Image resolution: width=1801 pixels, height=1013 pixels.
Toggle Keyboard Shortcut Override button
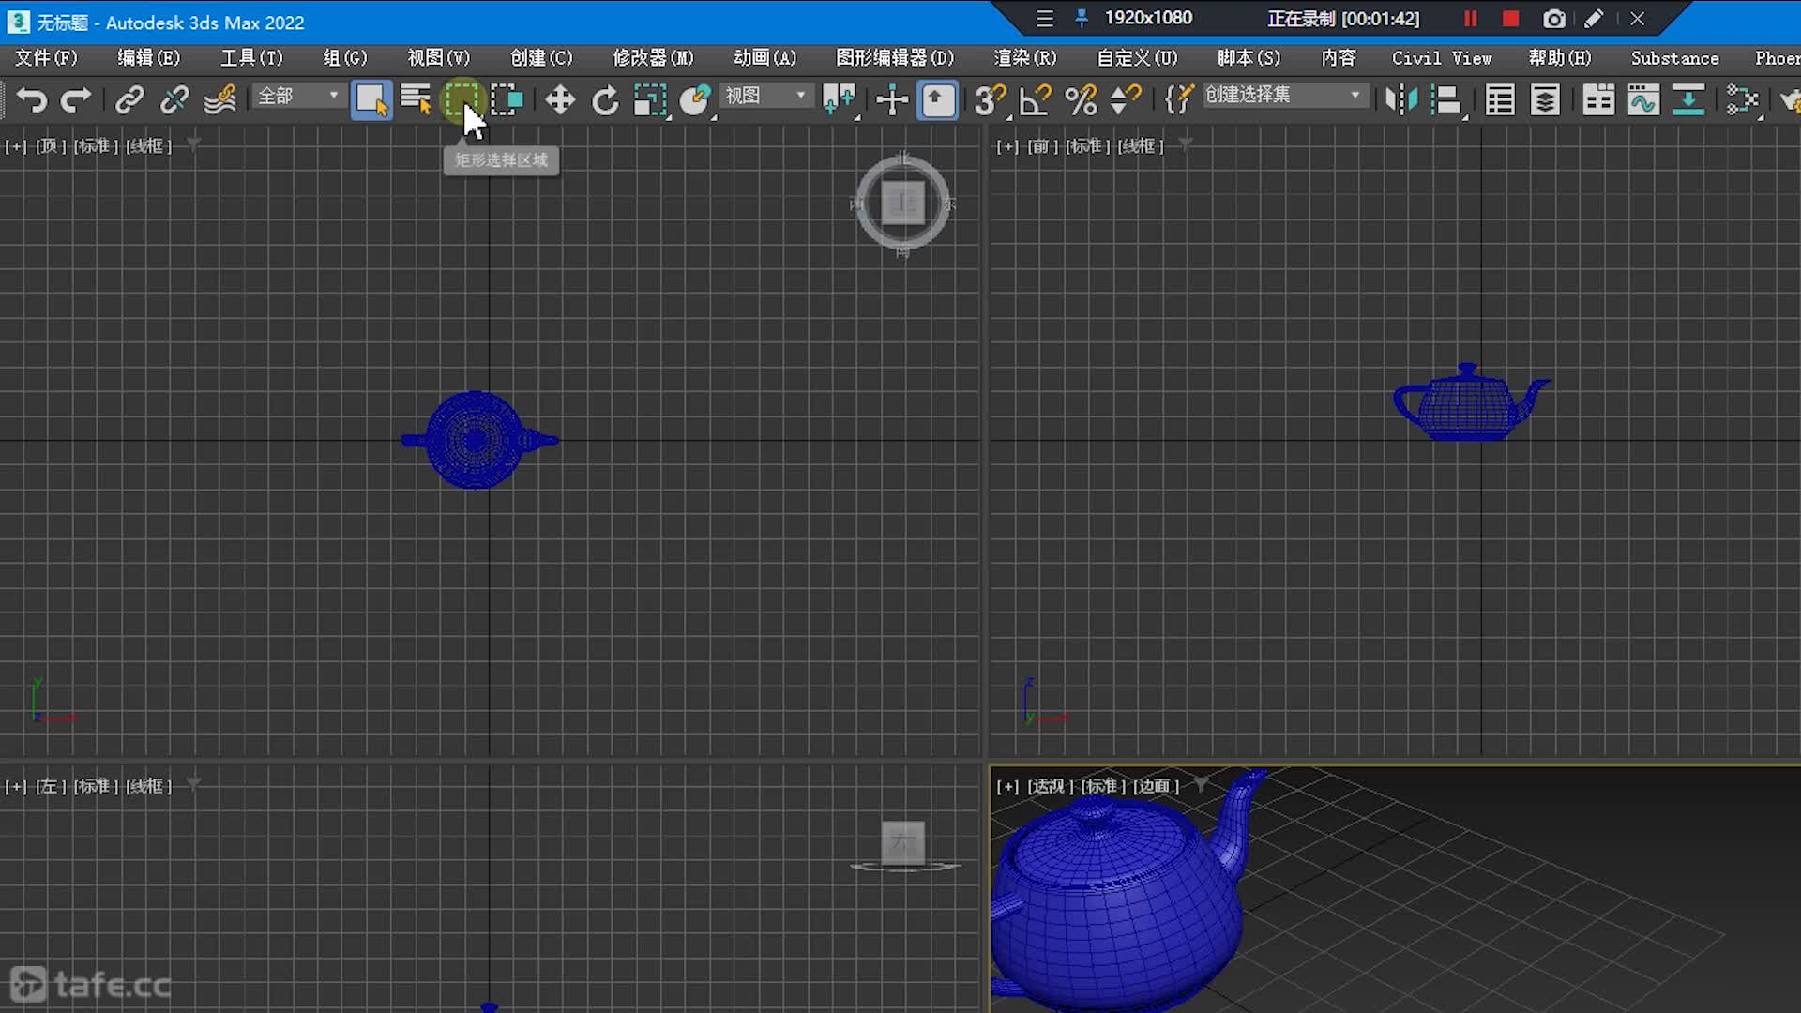point(937,99)
